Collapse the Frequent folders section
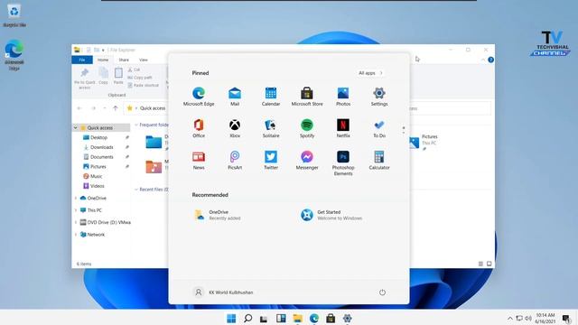578x325 pixels. (136, 125)
